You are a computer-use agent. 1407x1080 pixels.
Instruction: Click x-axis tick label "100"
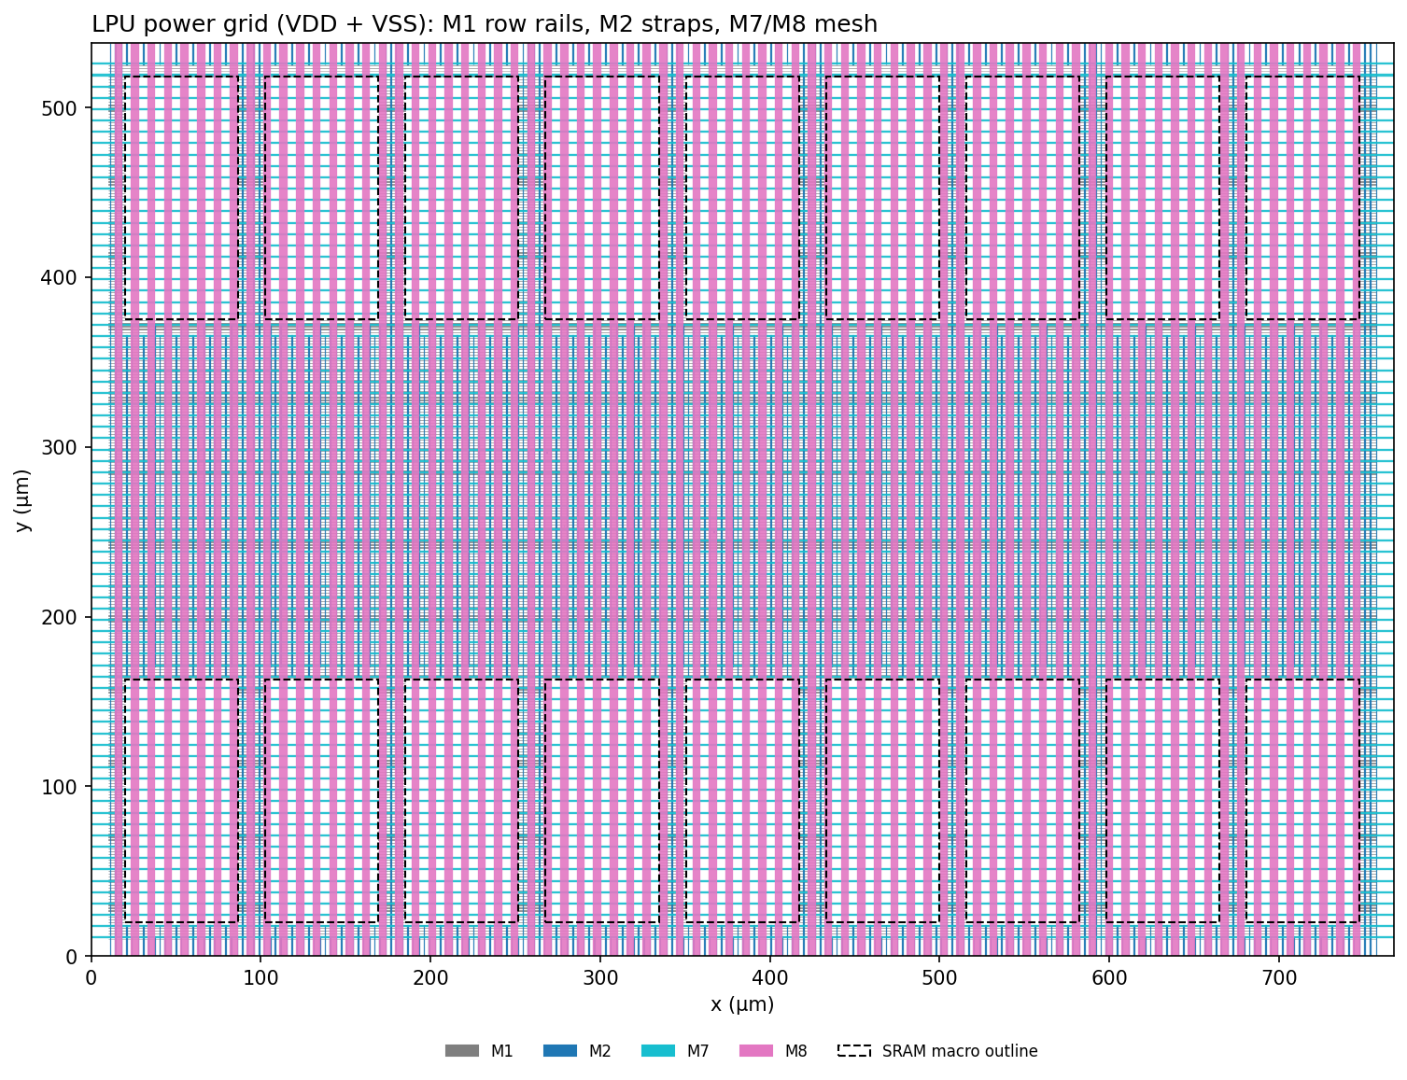260,978
